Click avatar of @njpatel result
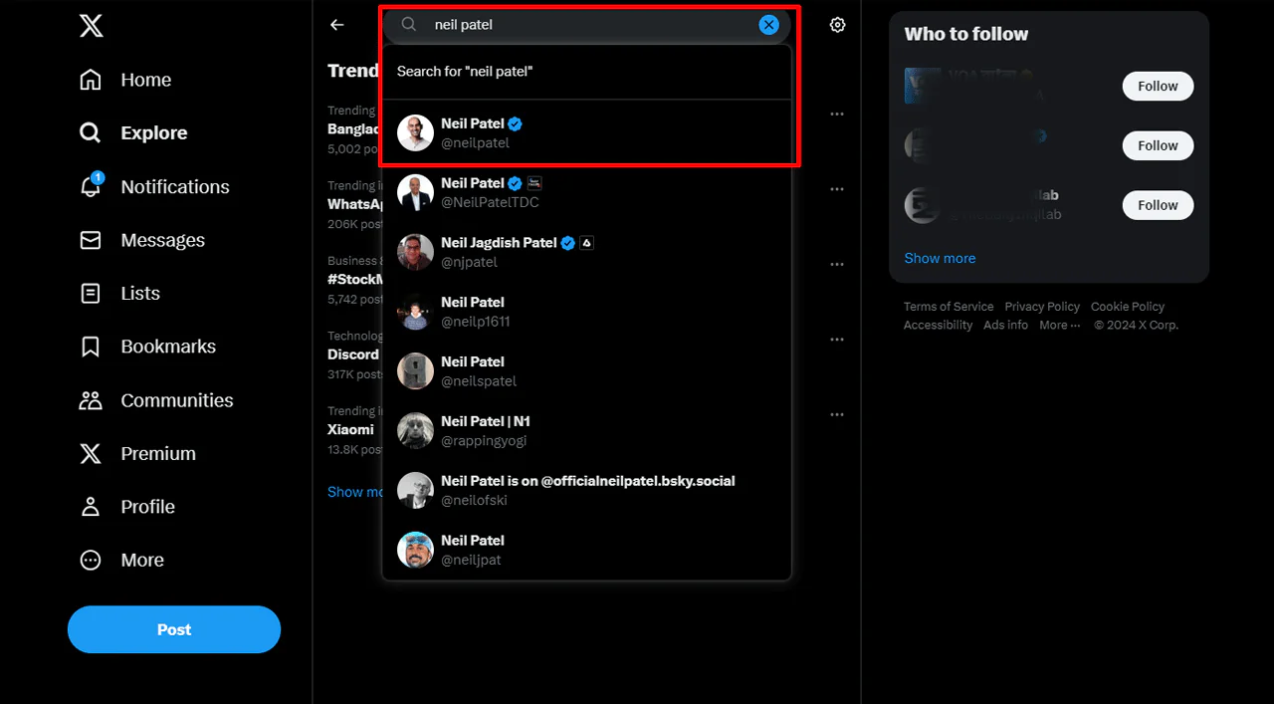Image resolution: width=1274 pixels, height=704 pixels. tap(415, 252)
